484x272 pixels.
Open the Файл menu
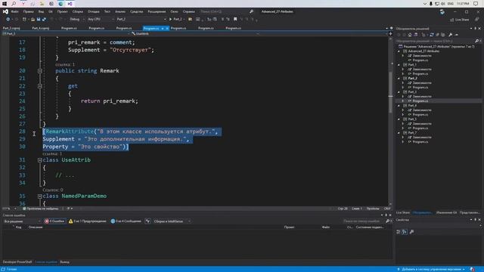(14, 11)
